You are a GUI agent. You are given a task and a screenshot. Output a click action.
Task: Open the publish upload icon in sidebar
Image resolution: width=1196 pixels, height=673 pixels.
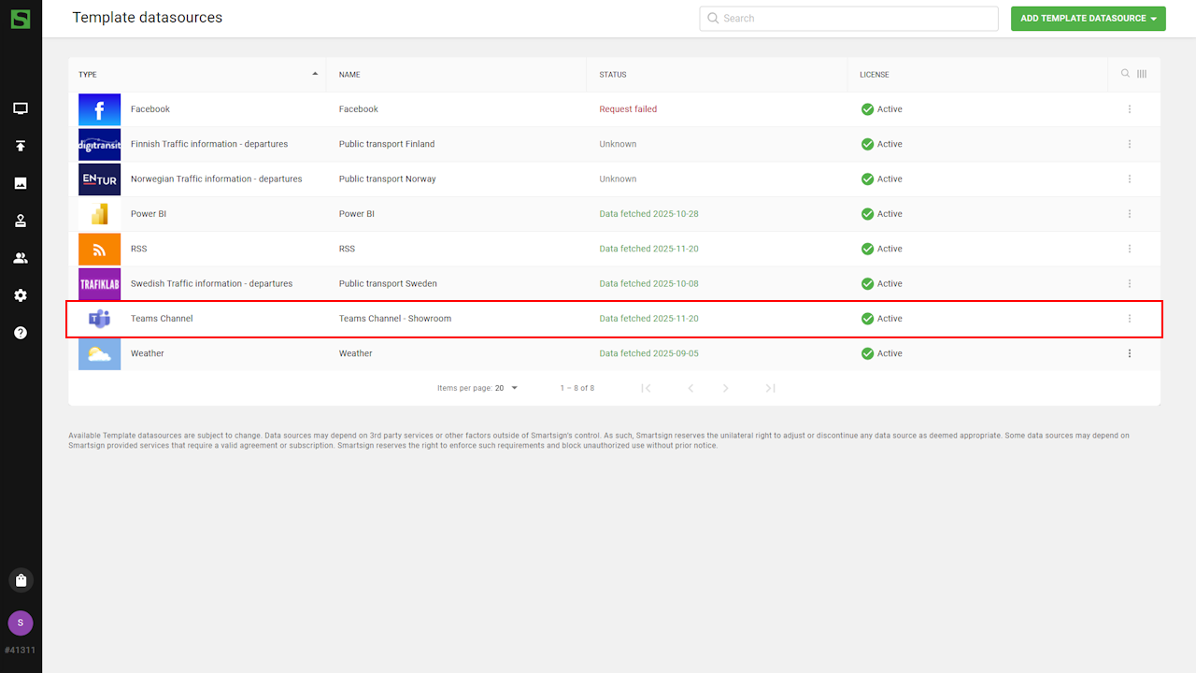21,146
